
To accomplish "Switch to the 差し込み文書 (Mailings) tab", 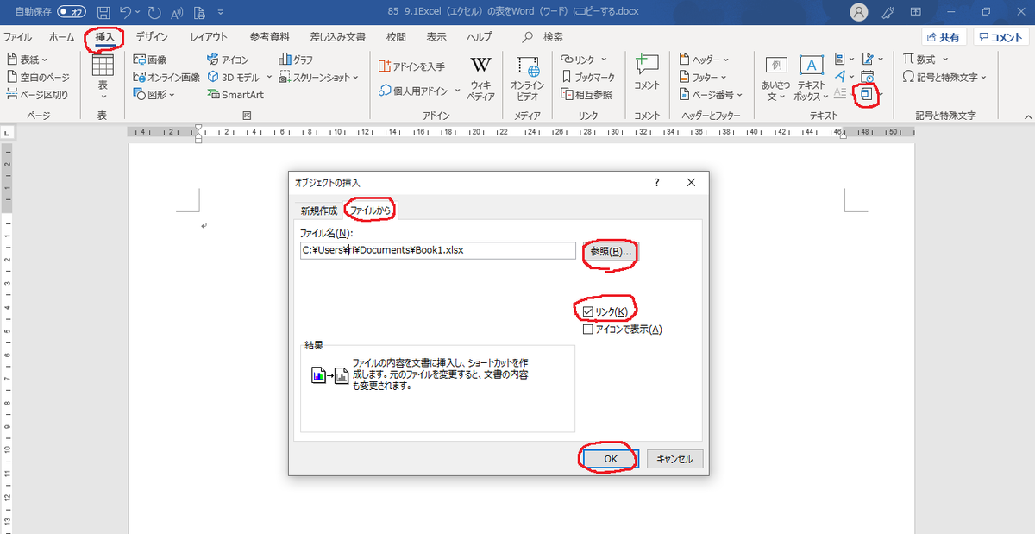I will 339,37.
